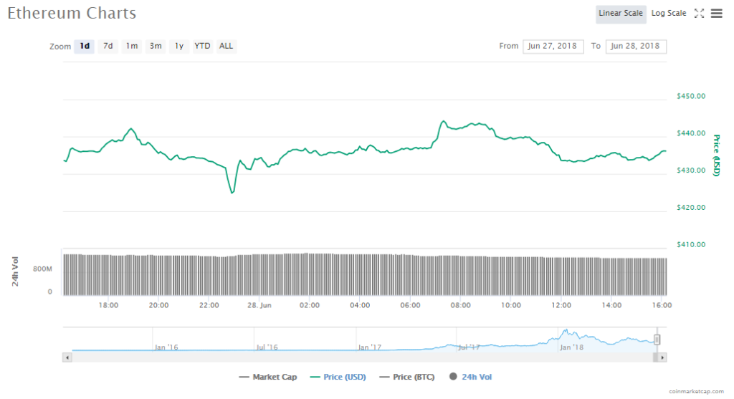
Task: Choose YTD zoom option
Action: [x=203, y=46]
